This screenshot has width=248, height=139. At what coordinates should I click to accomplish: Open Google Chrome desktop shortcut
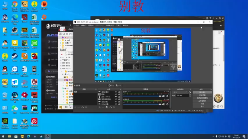coord(15,6)
